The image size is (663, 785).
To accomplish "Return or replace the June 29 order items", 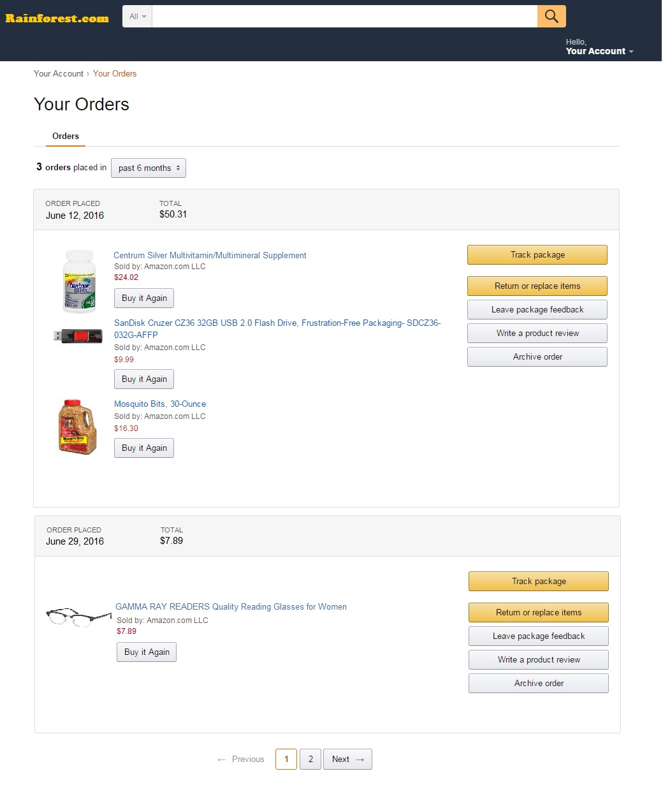I will pos(538,612).
